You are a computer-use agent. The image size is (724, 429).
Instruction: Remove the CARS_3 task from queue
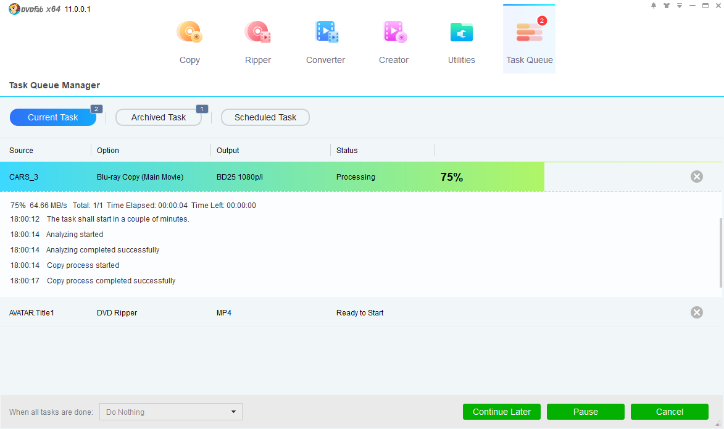697,177
